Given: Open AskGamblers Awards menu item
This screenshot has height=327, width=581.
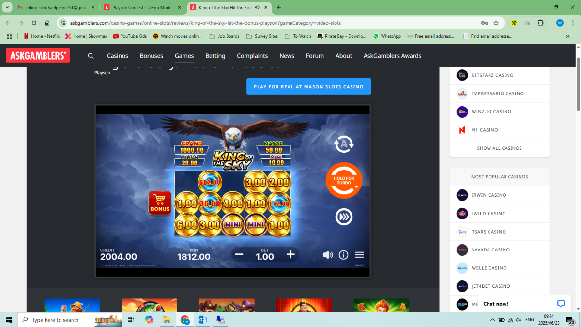Looking at the screenshot, I should click(x=393, y=56).
